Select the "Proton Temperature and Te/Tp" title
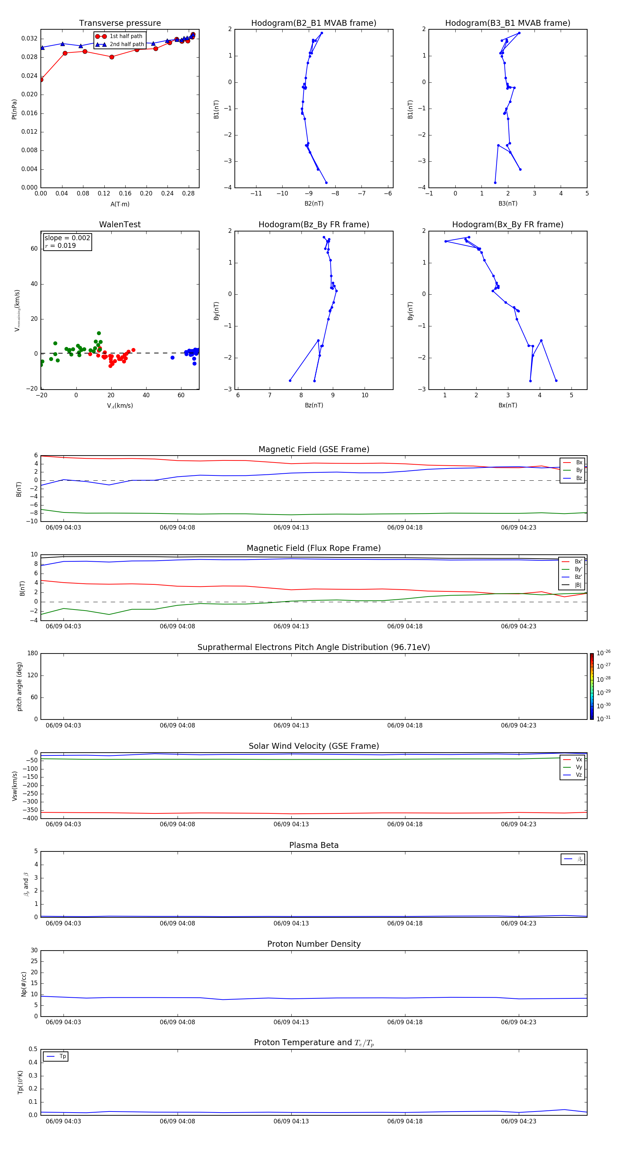628x1152 pixels. [314, 1043]
